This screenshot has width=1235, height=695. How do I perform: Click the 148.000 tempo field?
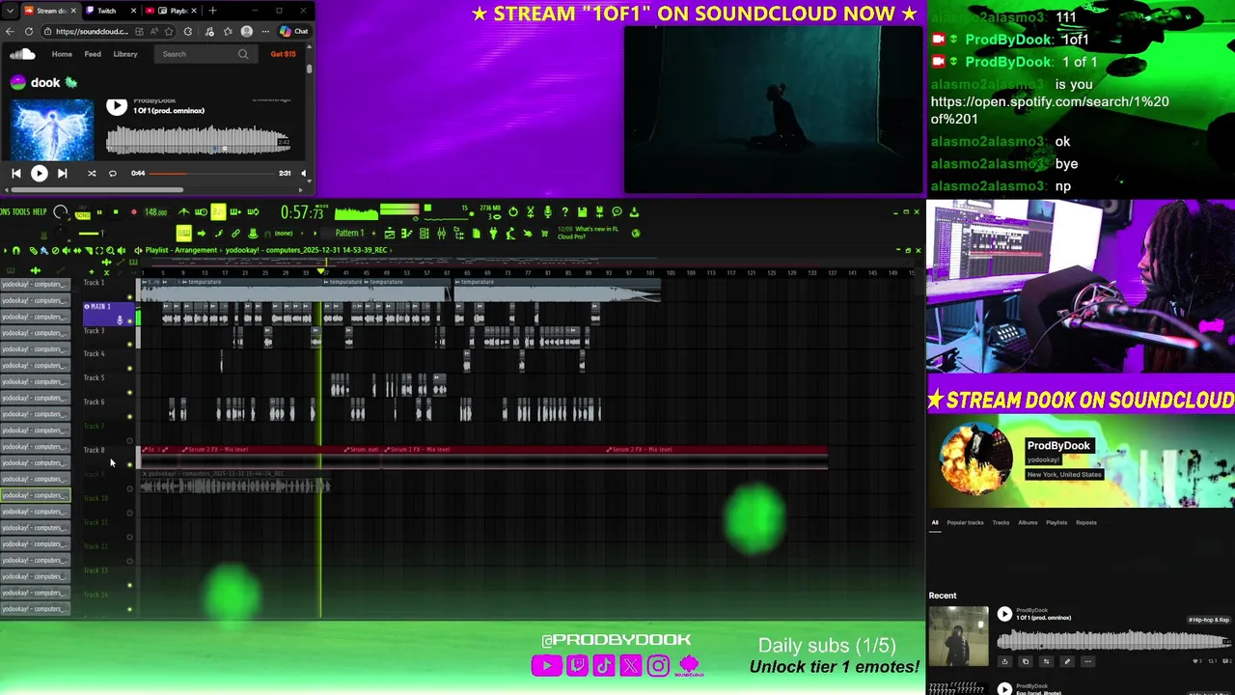(x=155, y=211)
